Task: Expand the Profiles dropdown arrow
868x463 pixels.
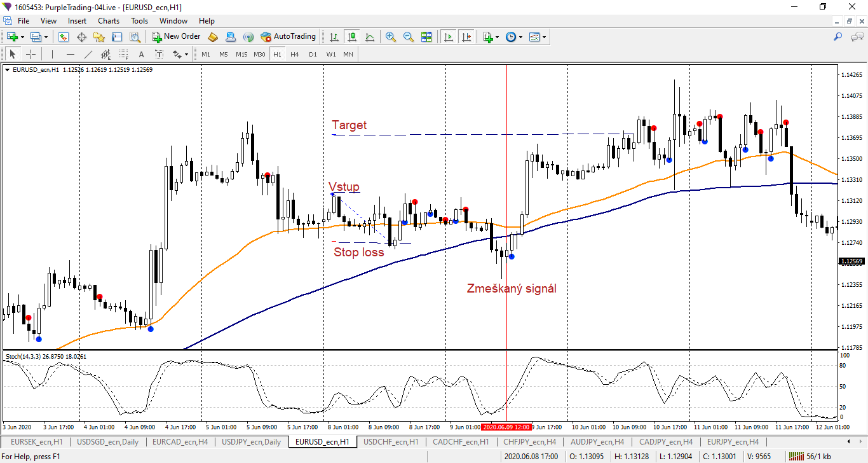Action: click(46, 37)
